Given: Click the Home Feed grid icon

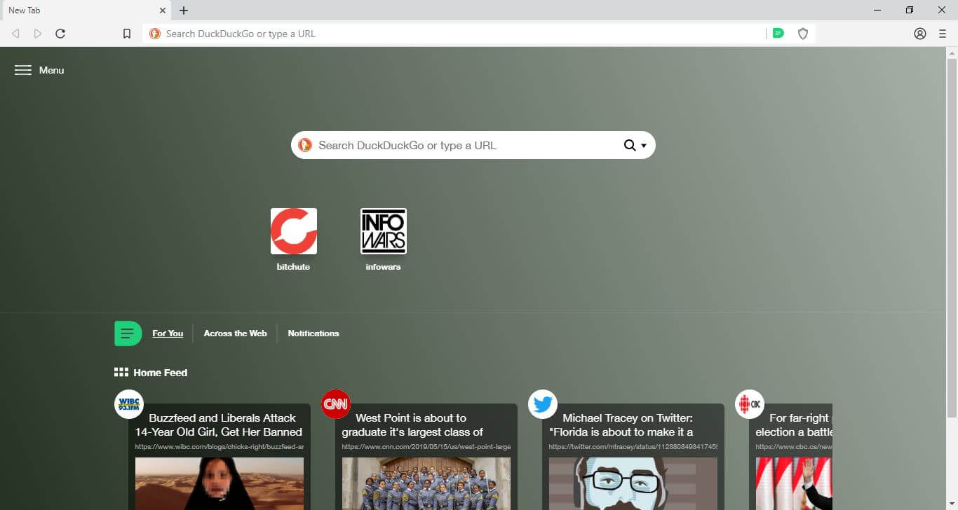Looking at the screenshot, I should point(121,373).
